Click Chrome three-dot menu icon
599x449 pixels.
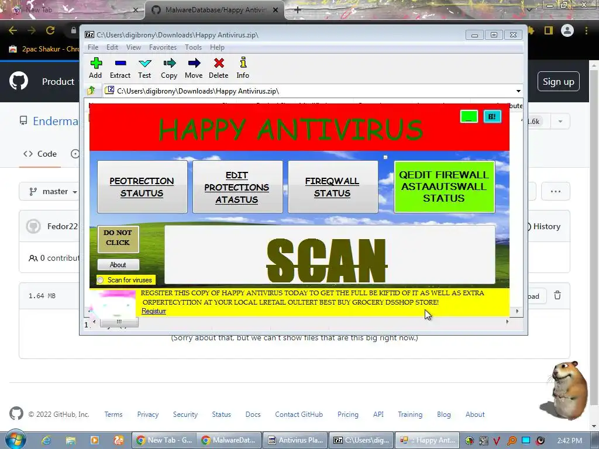586,30
